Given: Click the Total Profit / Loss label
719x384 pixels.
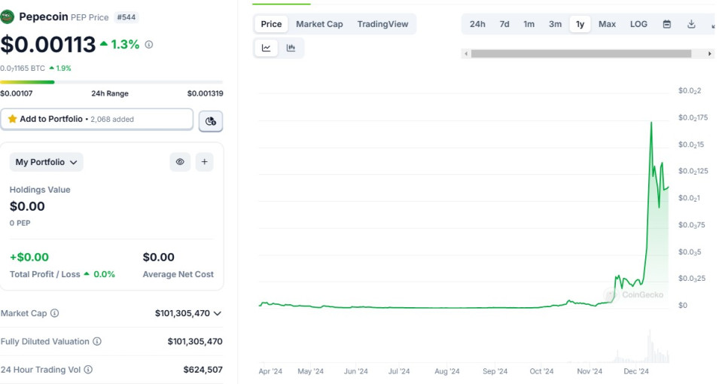Looking at the screenshot, I should pyautogui.click(x=45, y=274).
